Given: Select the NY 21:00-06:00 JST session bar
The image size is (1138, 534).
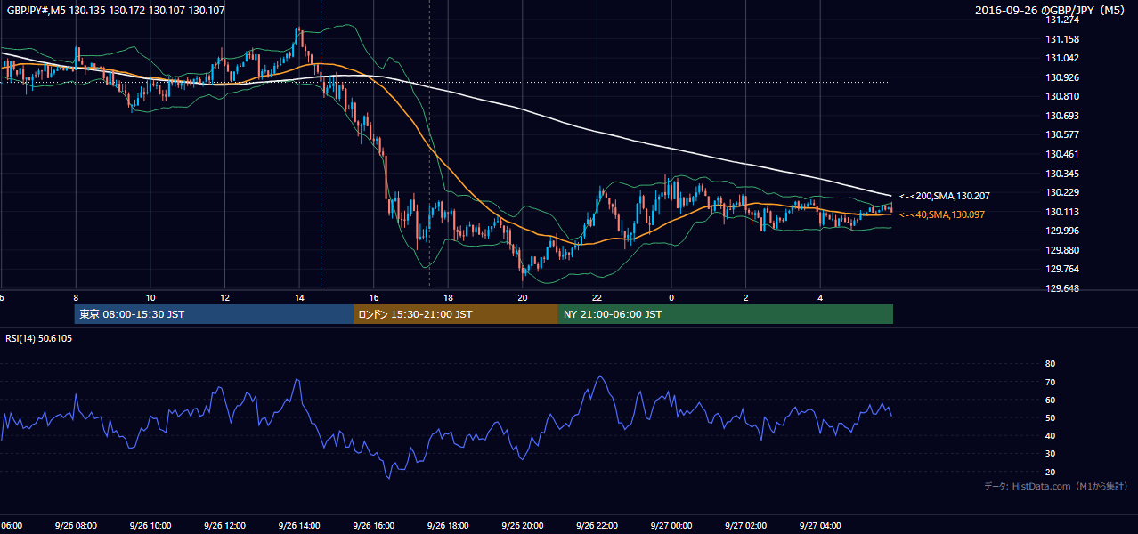Looking at the screenshot, I should point(725,314).
